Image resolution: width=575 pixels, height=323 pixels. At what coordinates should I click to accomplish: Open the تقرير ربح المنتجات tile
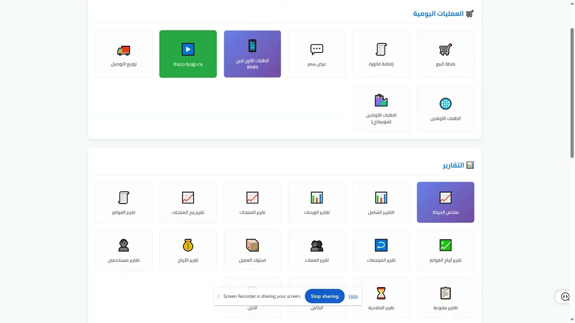pyautogui.click(x=188, y=202)
